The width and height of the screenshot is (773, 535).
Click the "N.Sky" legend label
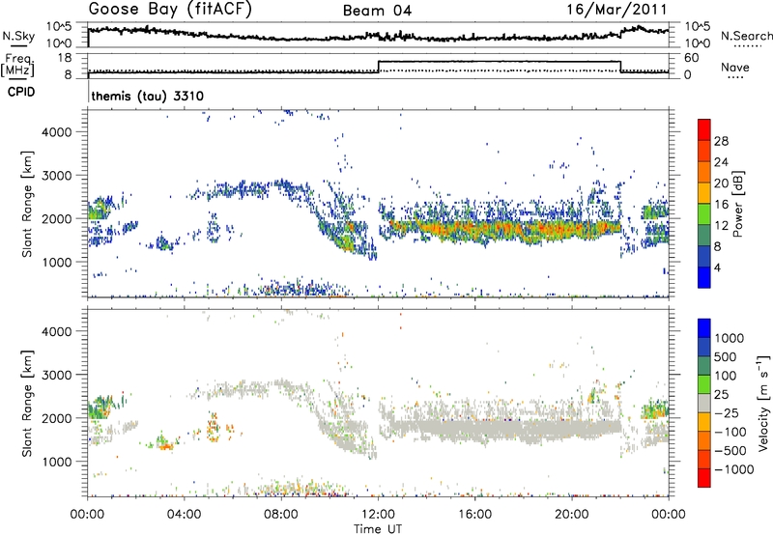tap(18, 36)
